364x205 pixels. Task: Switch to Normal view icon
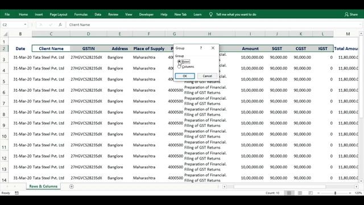coord(289,193)
